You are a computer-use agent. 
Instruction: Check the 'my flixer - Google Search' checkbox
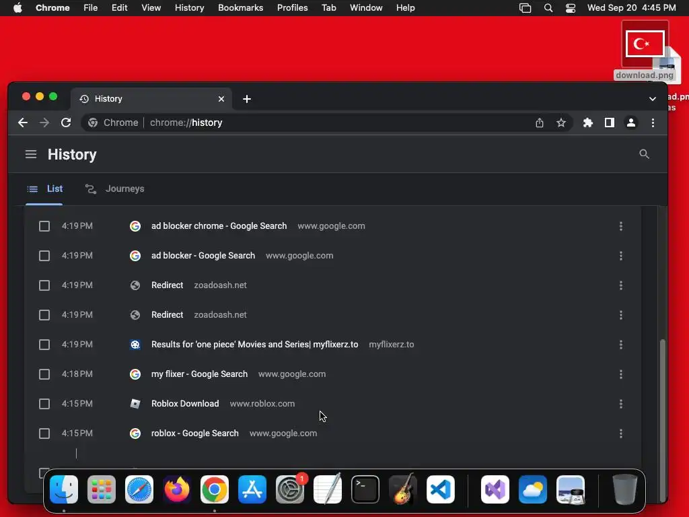(44, 374)
